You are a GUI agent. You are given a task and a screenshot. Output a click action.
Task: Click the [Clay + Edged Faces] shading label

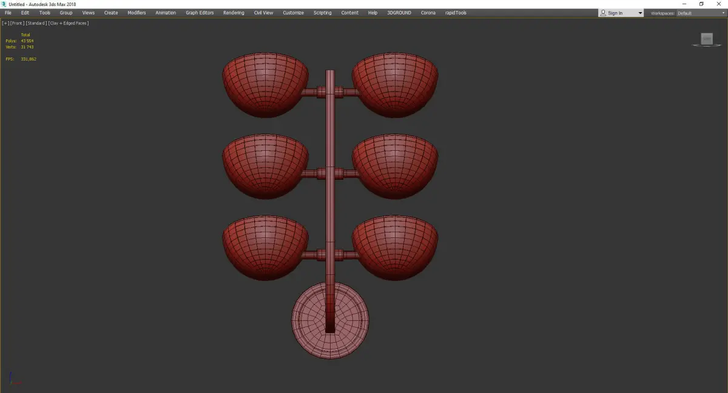tap(69, 23)
